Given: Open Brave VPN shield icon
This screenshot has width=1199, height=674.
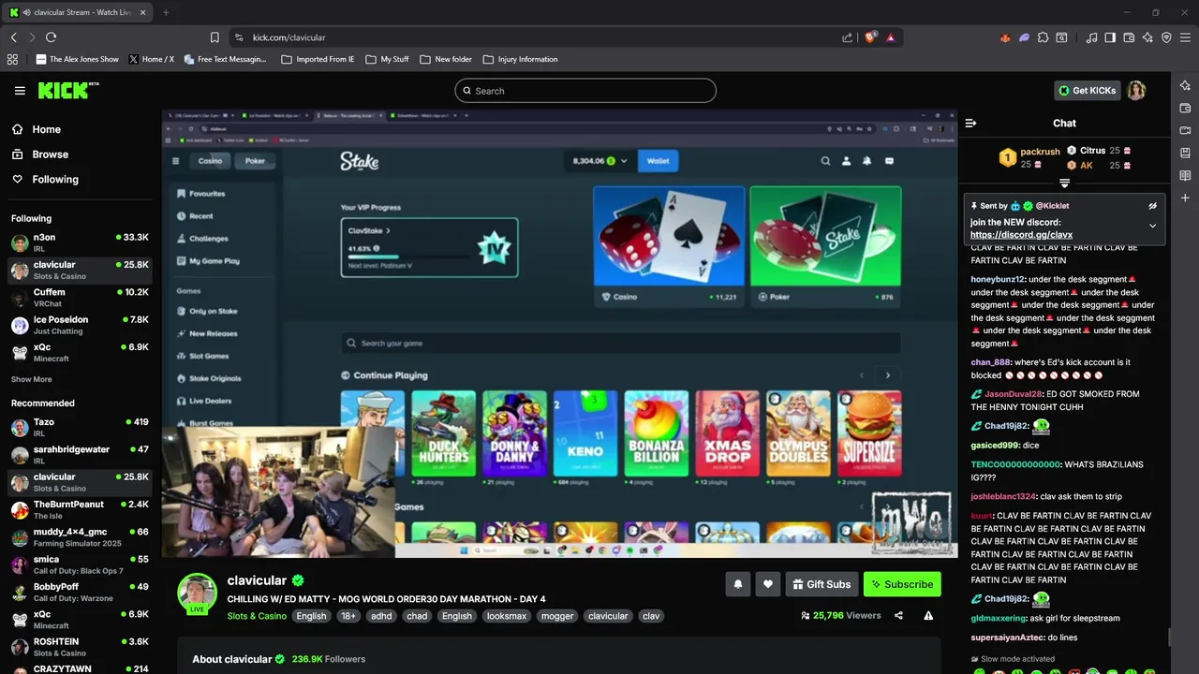Looking at the screenshot, I should 1166,37.
